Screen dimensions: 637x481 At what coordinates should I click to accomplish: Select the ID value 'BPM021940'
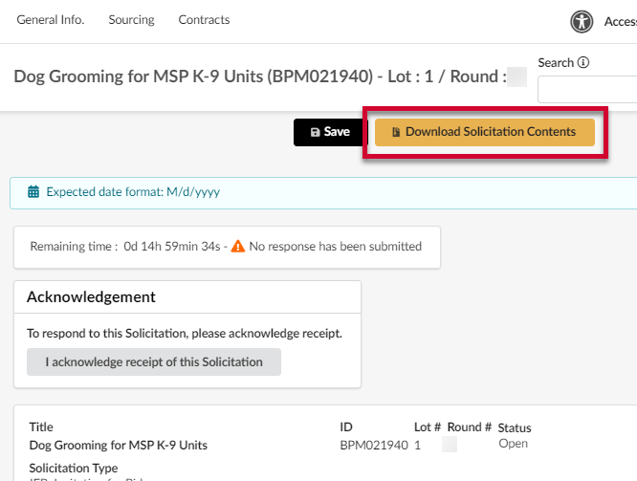[374, 446]
